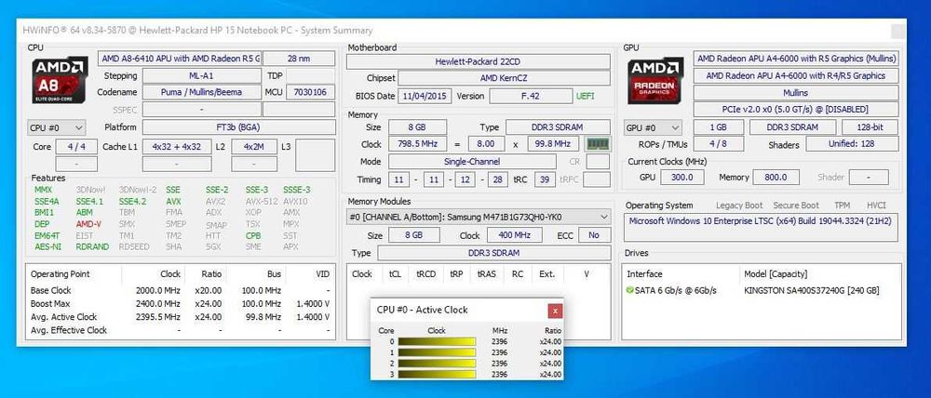Click the Legacy Boot indicator
Image resolution: width=931 pixels, height=398 pixels.
(739, 206)
